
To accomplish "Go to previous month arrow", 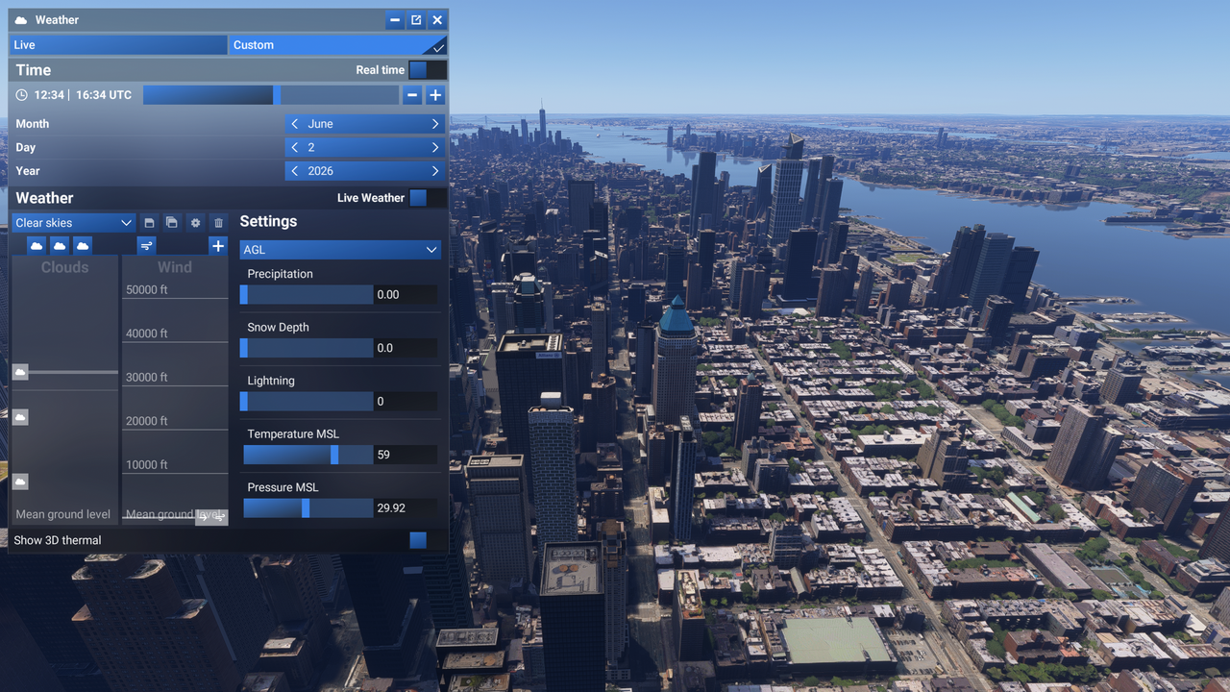I will click(294, 124).
